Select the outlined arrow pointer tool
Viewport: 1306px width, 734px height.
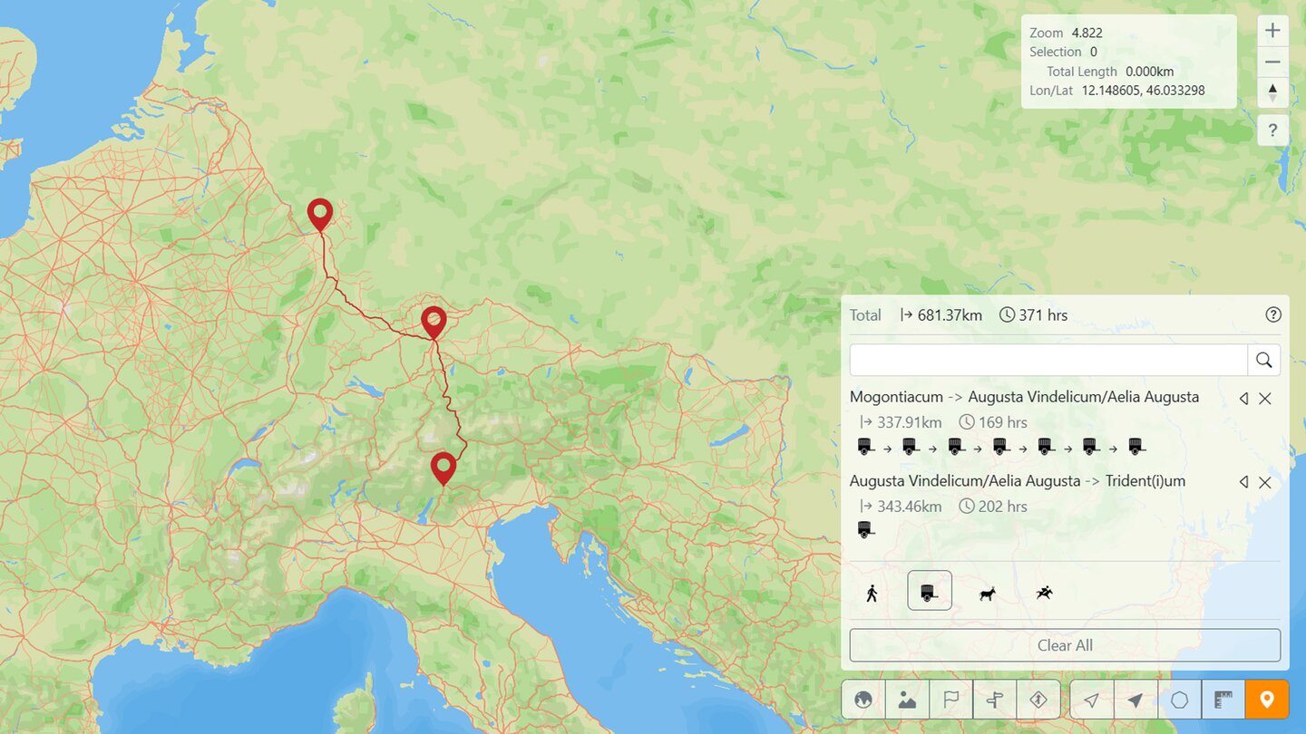[x=1092, y=700]
